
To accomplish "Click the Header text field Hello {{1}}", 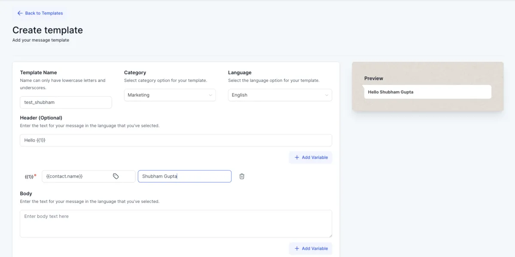I will pos(176,140).
